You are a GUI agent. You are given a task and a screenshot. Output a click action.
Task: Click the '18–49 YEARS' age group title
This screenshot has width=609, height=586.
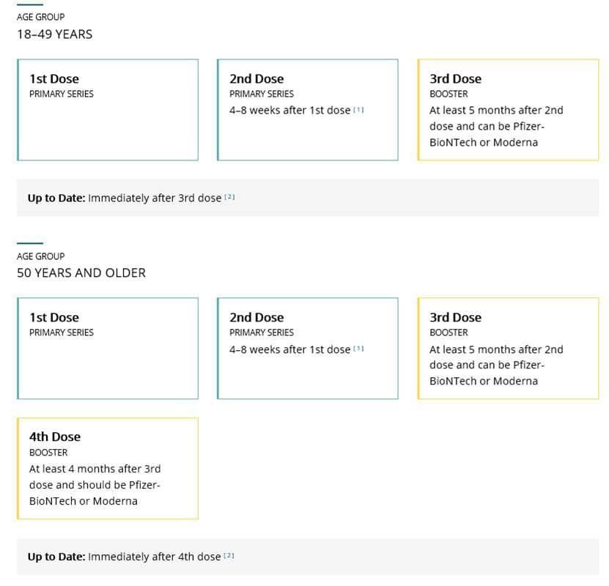[x=55, y=34]
